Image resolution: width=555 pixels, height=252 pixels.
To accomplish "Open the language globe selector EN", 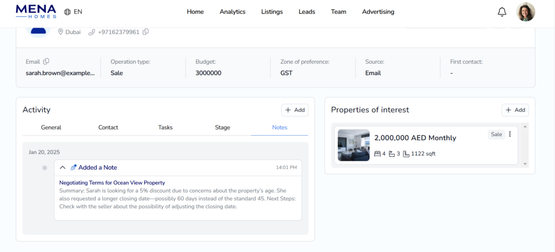I will 73,12.
